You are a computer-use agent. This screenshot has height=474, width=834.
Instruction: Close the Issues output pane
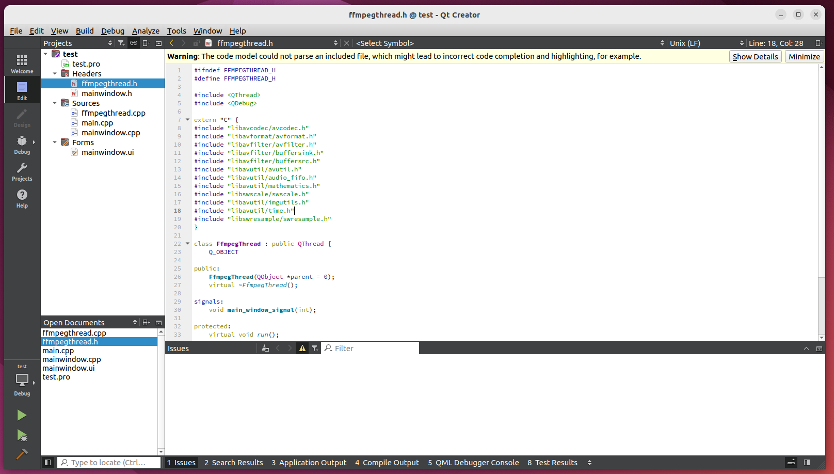click(x=819, y=349)
